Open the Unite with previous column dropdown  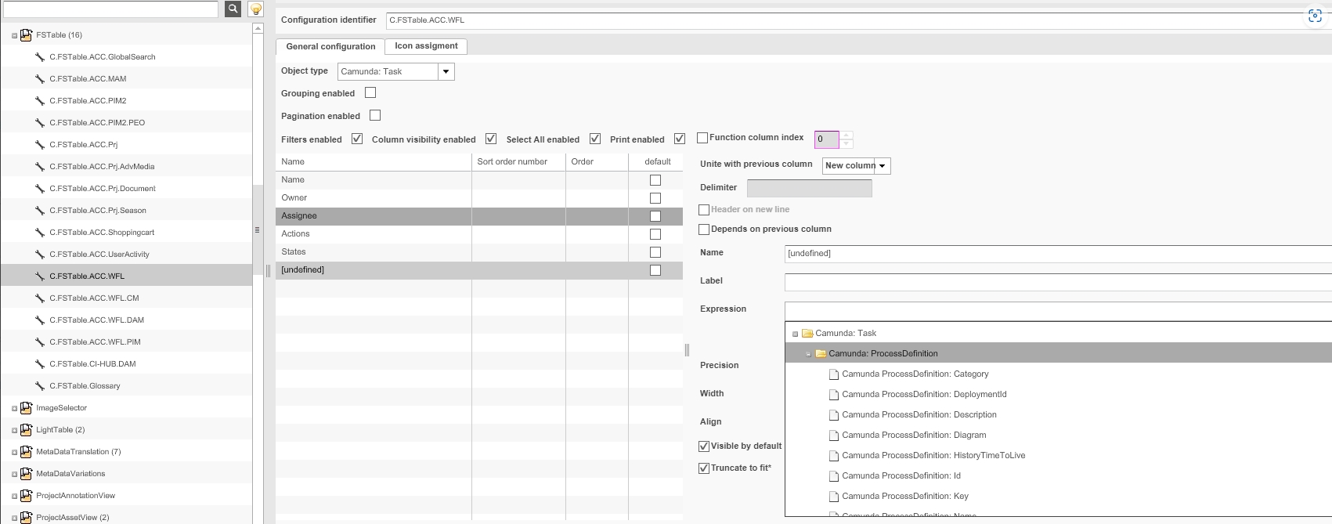(x=882, y=166)
